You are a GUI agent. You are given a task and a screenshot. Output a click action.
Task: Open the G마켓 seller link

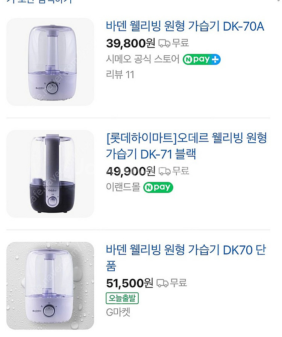118,312
